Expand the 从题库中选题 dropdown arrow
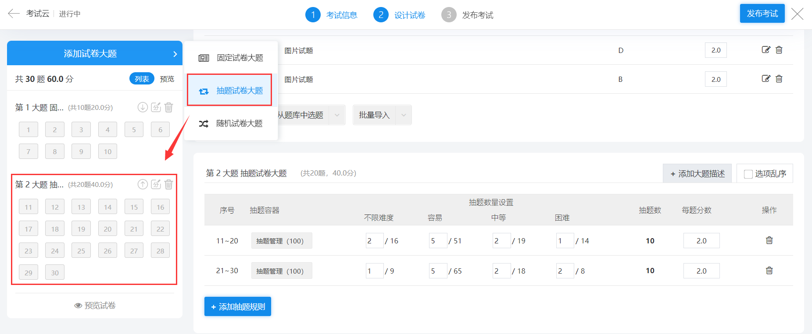Viewport: 812px width, 334px height. (x=337, y=115)
